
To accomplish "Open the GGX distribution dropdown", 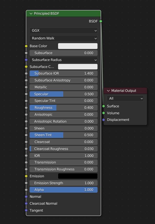I will (x=64, y=31).
